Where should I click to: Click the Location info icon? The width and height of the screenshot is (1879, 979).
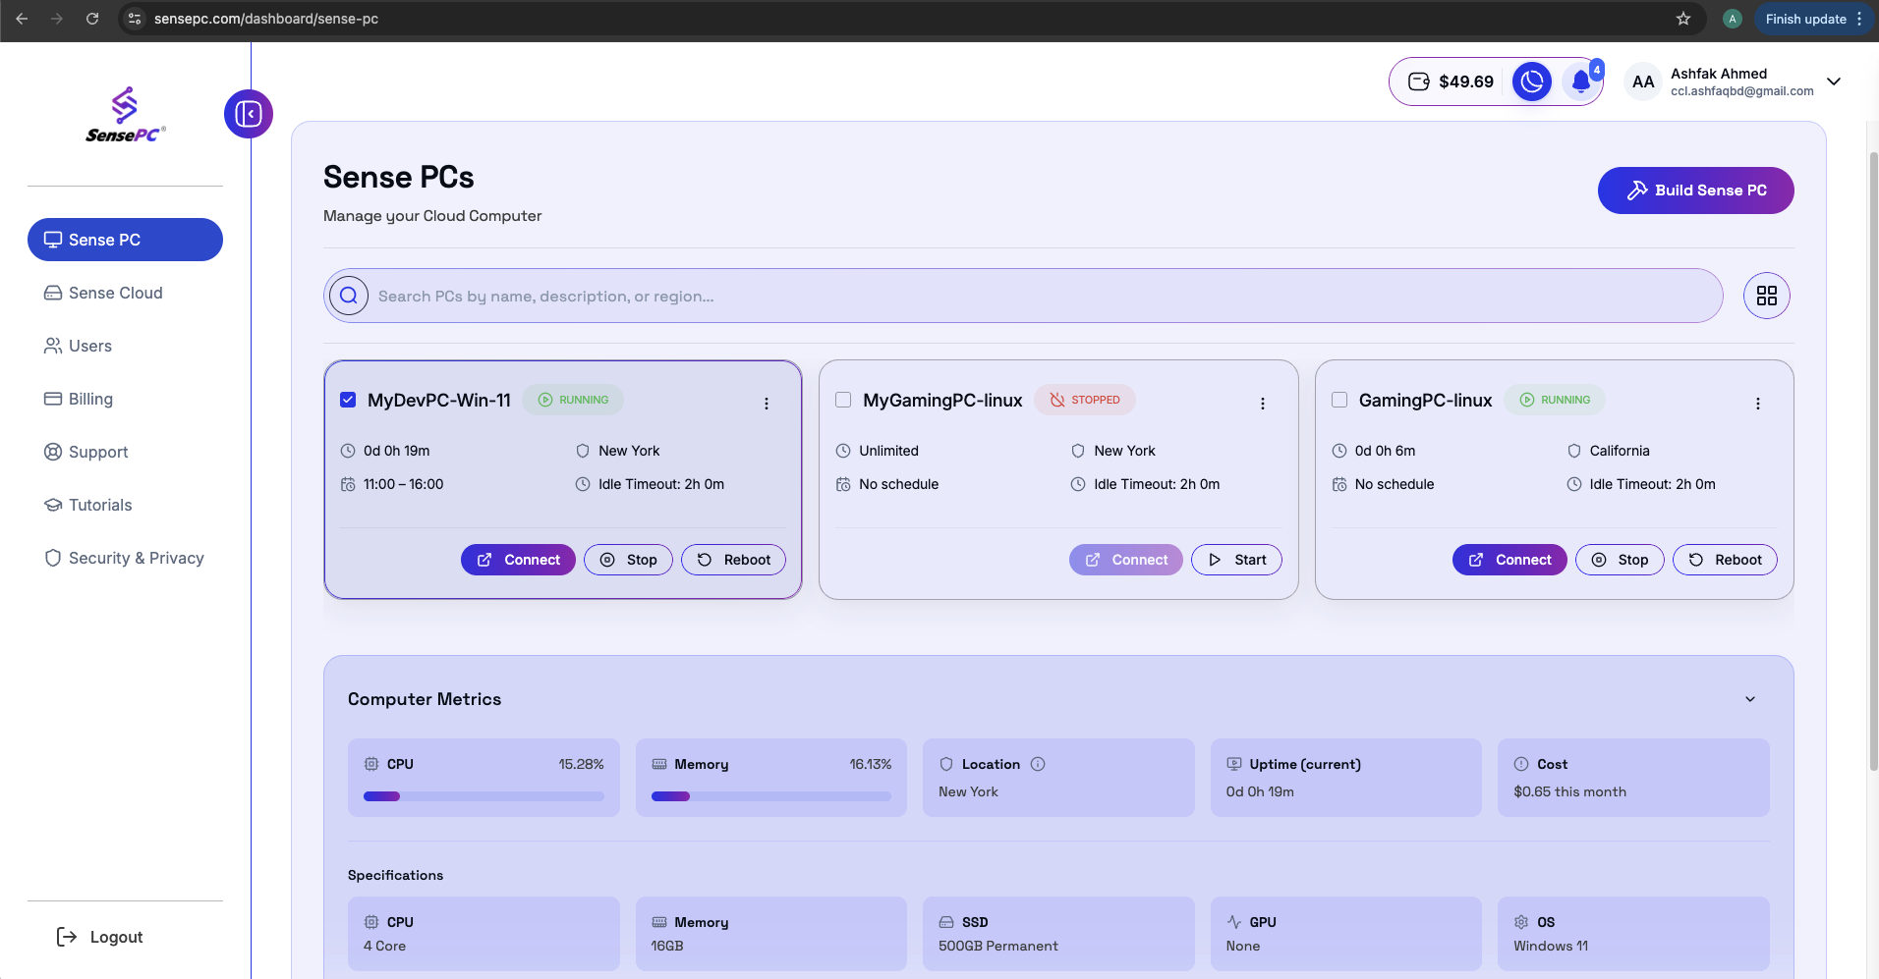pyautogui.click(x=1038, y=764)
